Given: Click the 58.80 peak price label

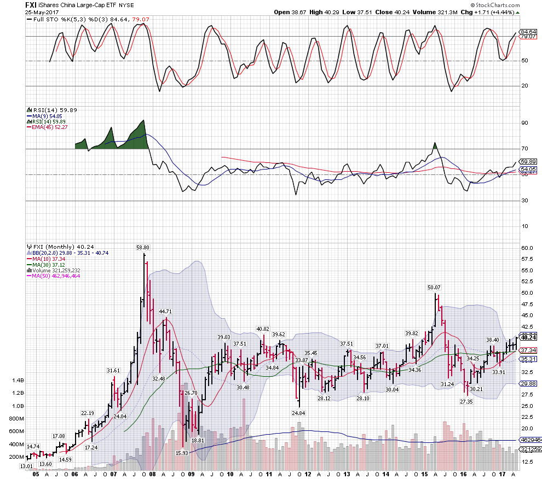Looking at the screenshot, I should (143, 248).
